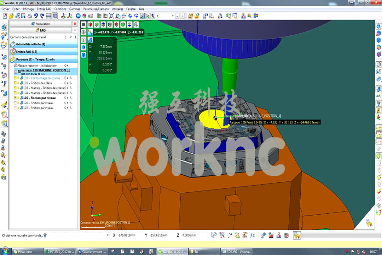Toggle yellow light bulb for toolpath 105

click(18, 98)
